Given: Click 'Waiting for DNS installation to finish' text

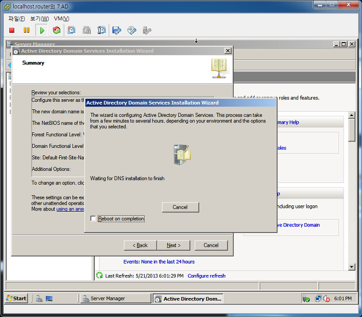Looking at the screenshot, I should [127, 178].
